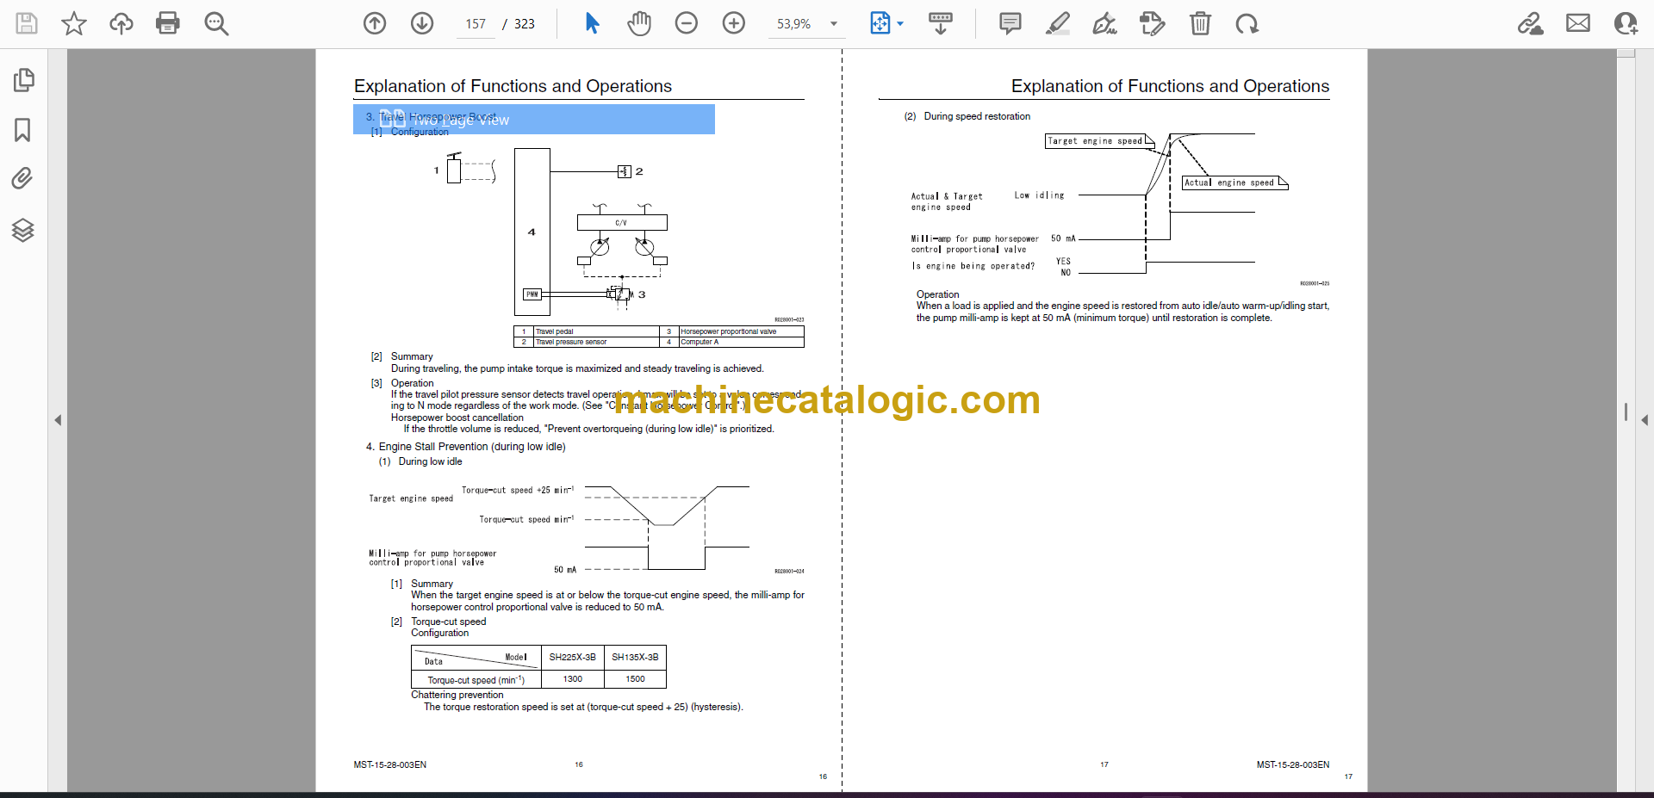Open the bookmarks side panel
1654x798 pixels.
23,130
